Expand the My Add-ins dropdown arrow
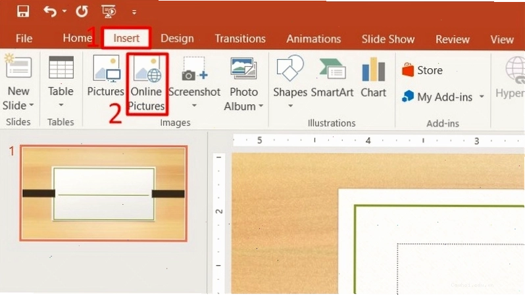Screen dimensions: 525x296 coord(482,96)
